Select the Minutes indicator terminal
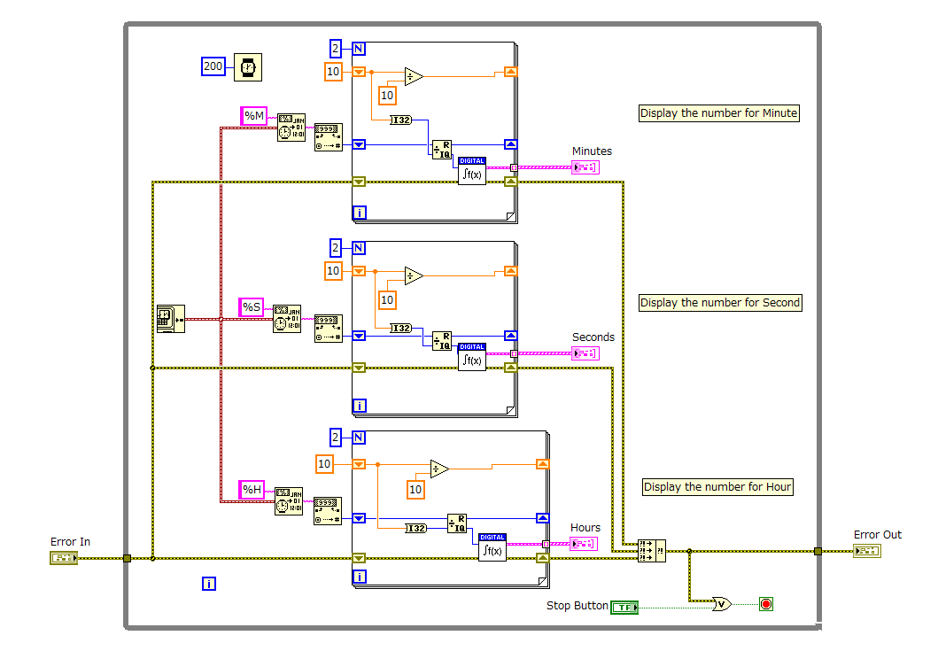938x651 pixels. point(585,167)
